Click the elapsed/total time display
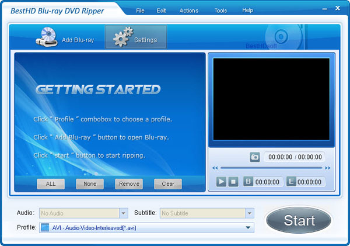This screenshot has width=350, height=246. [295, 157]
